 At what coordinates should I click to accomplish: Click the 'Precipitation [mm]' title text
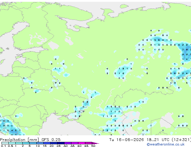click(x=20, y=140)
